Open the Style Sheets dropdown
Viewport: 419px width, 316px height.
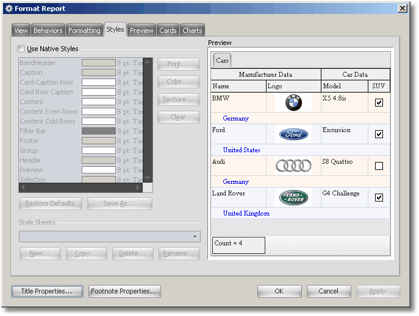coord(195,236)
